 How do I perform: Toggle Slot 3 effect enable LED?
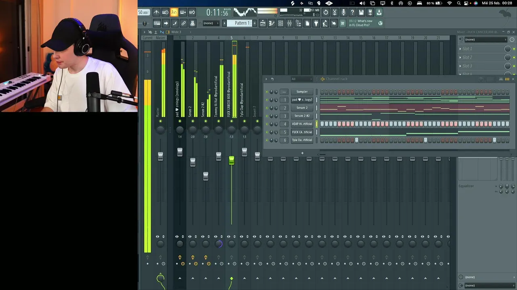tap(514, 66)
